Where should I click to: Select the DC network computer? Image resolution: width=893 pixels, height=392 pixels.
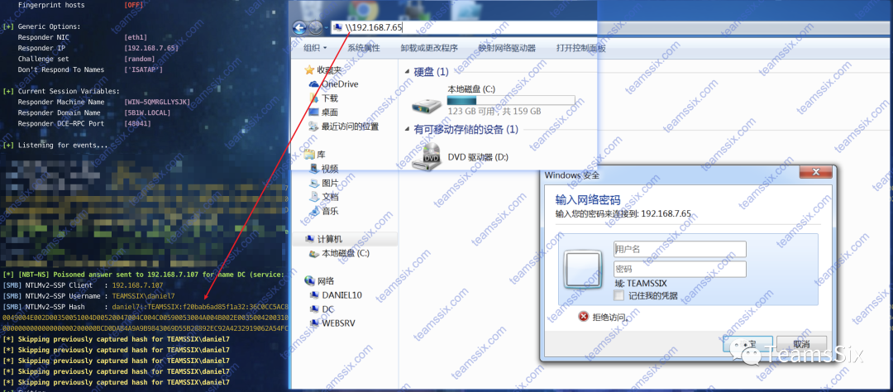(x=321, y=308)
